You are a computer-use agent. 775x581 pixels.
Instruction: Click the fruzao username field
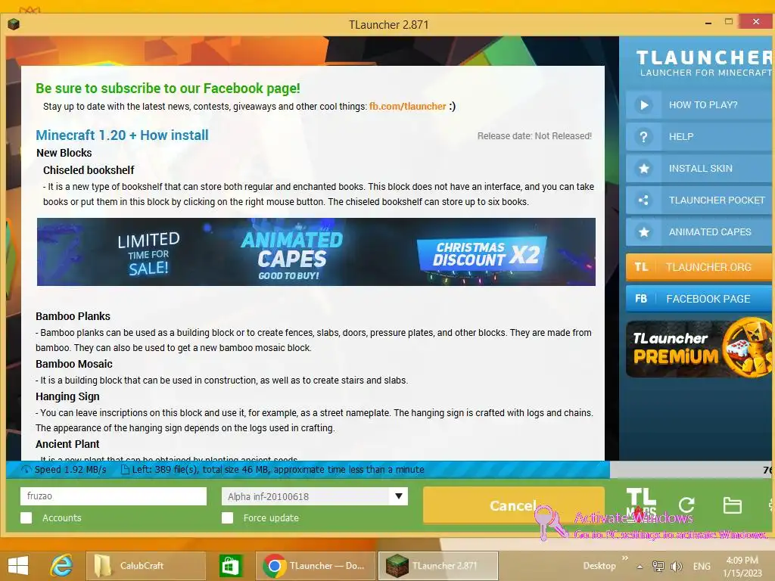114,496
